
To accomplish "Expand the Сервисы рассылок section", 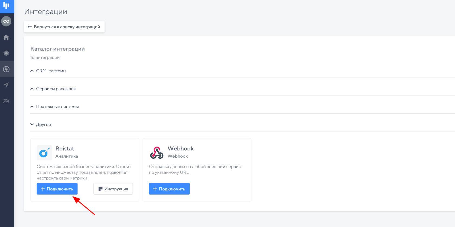I will 56,89.
